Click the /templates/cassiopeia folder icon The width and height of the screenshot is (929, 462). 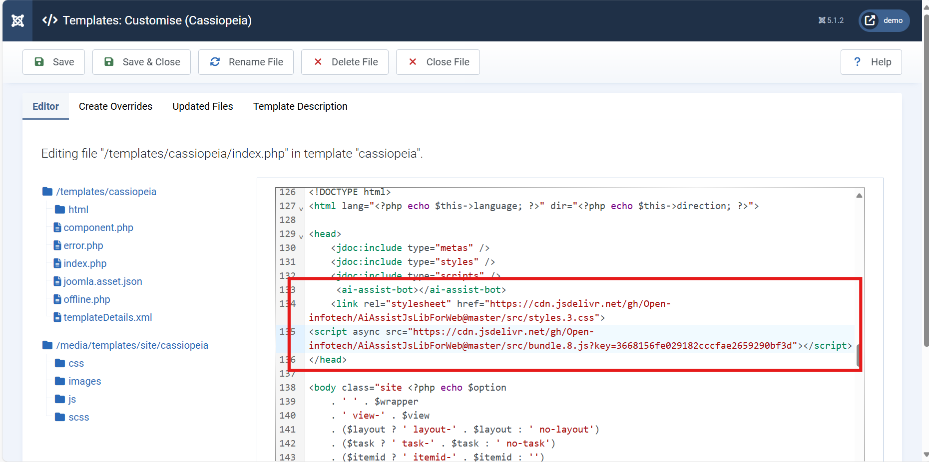pos(47,192)
